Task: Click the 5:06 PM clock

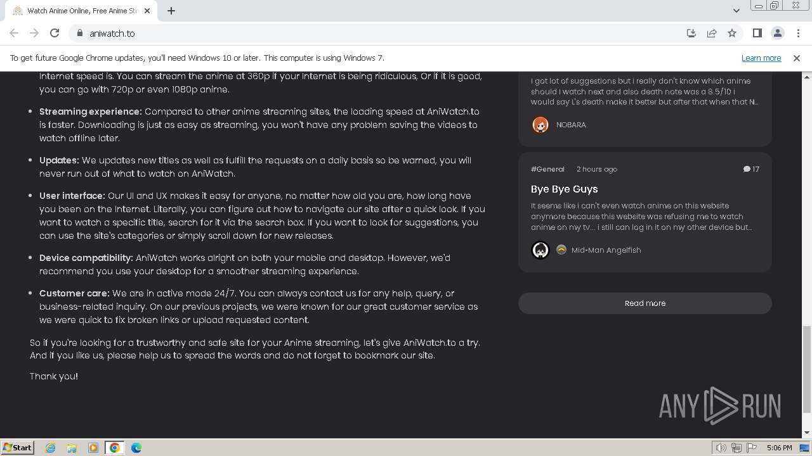Action: (x=779, y=448)
